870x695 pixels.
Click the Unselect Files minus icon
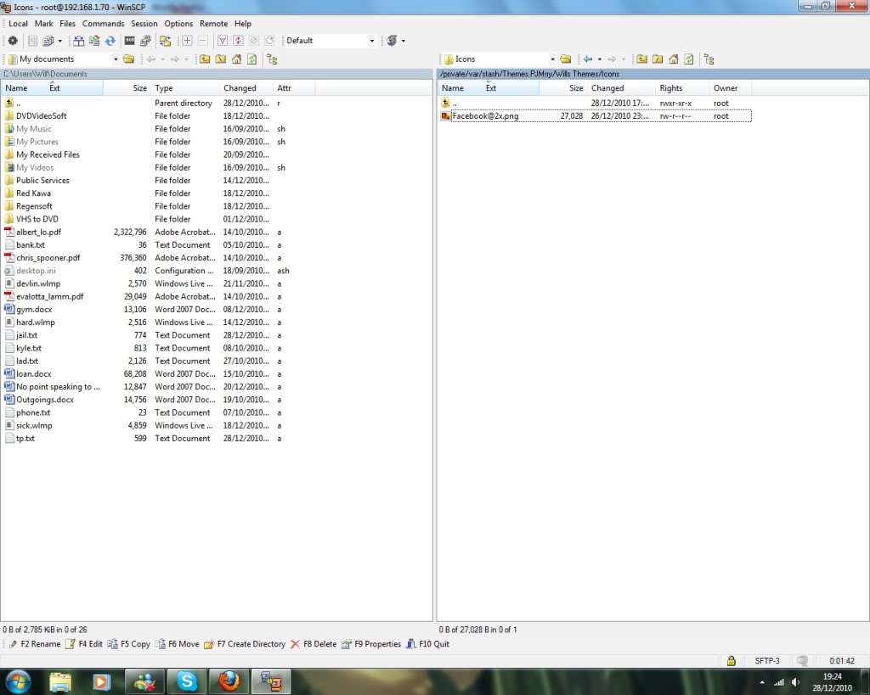[203, 41]
